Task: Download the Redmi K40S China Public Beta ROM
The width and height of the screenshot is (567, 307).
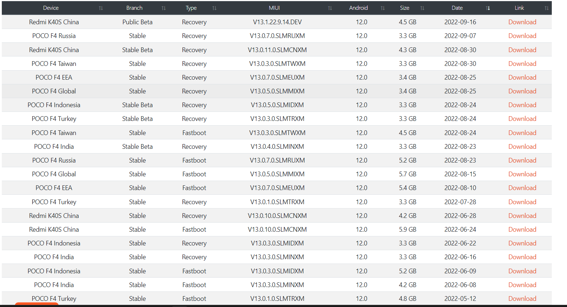Action: click(x=522, y=22)
